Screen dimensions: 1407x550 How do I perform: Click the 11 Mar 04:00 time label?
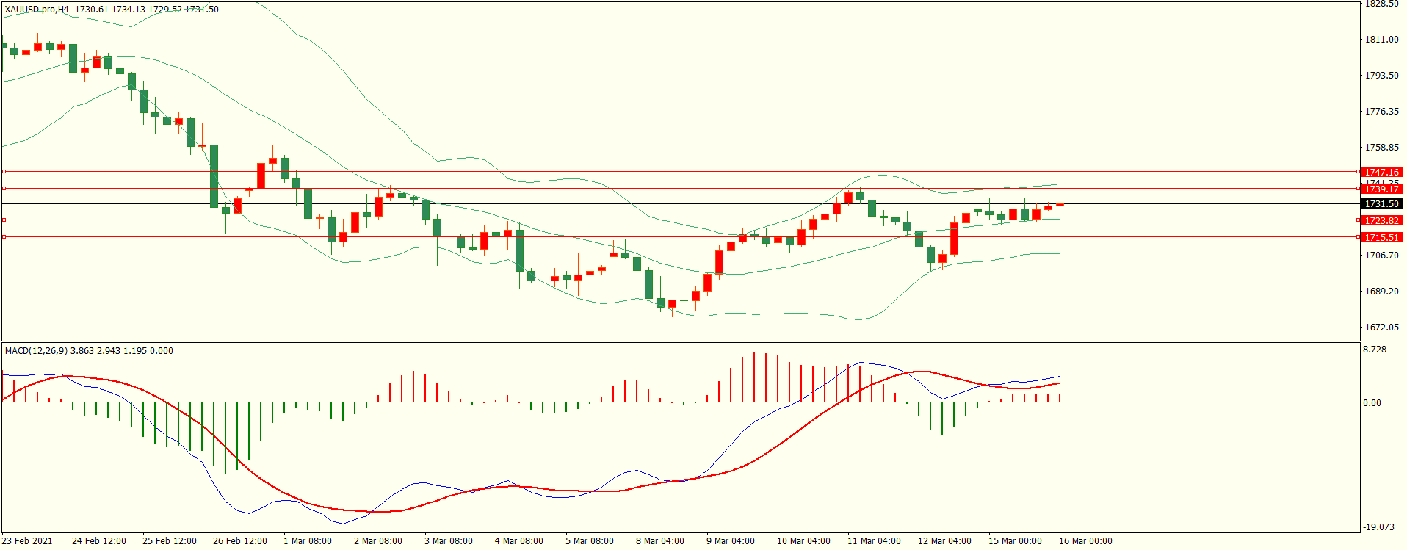point(875,541)
